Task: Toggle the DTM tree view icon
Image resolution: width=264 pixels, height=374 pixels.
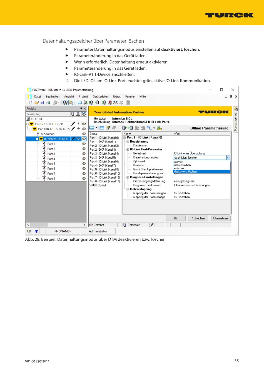Action: point(102,128)
